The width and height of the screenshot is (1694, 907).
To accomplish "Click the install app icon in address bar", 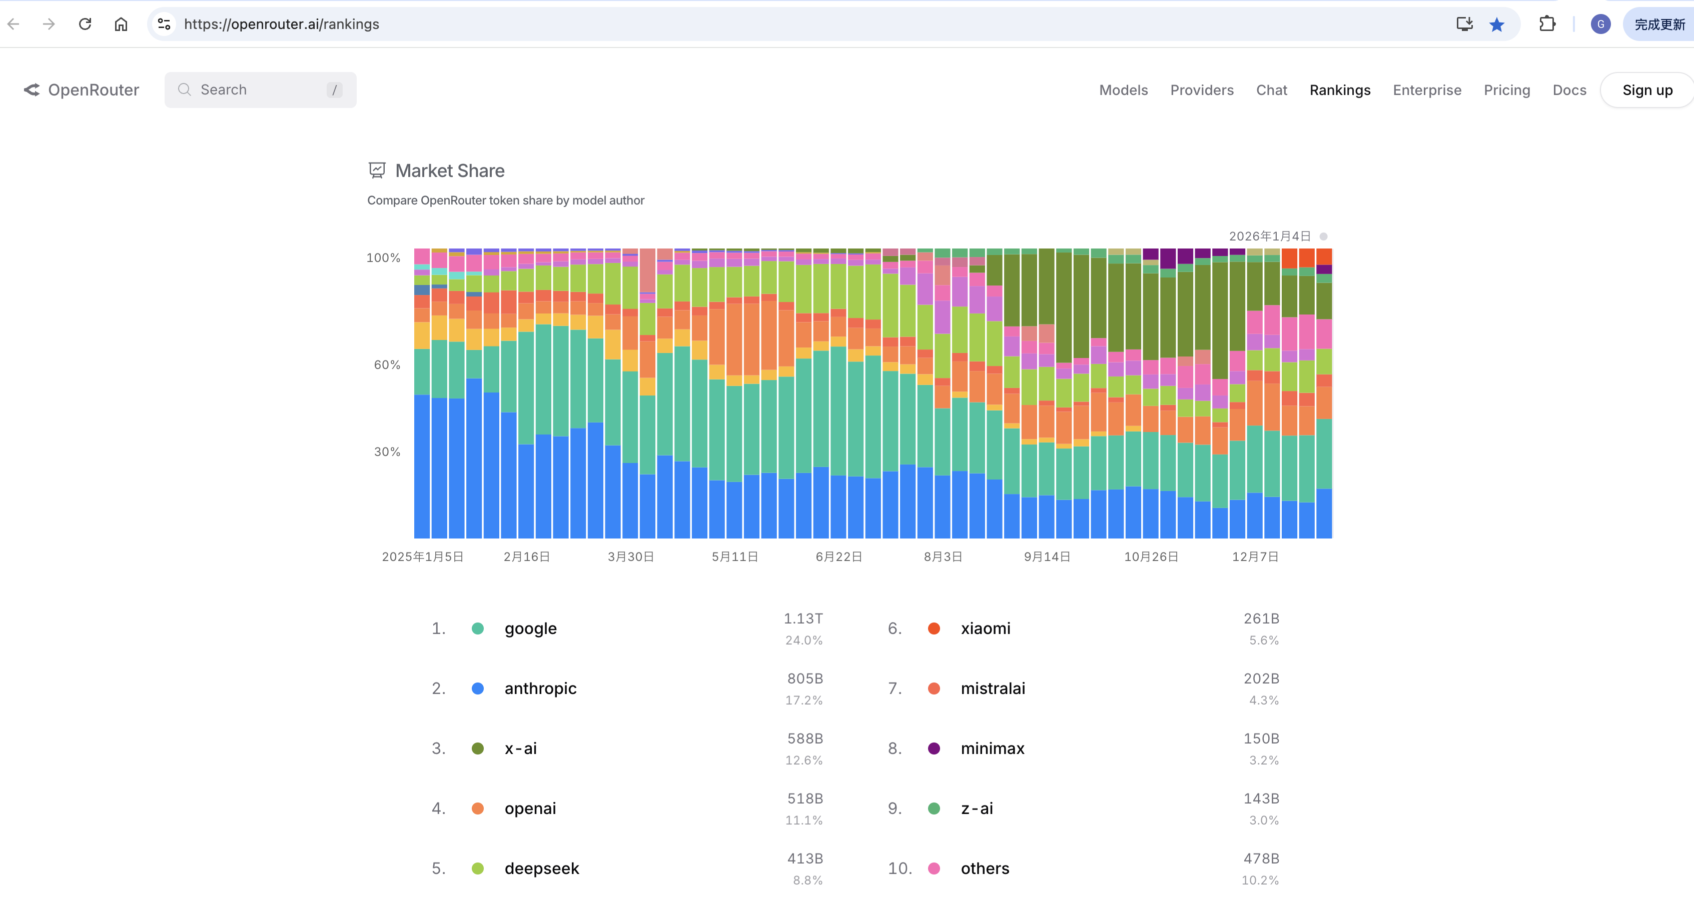I will [x=1464, y=24].
